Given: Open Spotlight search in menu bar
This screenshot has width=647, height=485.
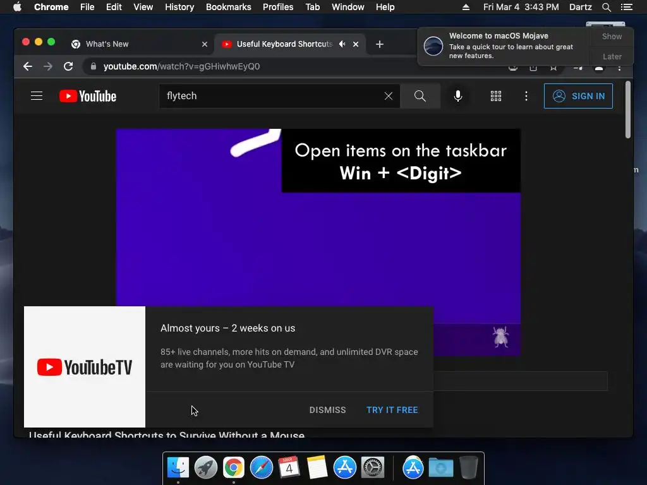Looking at the screenshot, I should tap(607, 7).
